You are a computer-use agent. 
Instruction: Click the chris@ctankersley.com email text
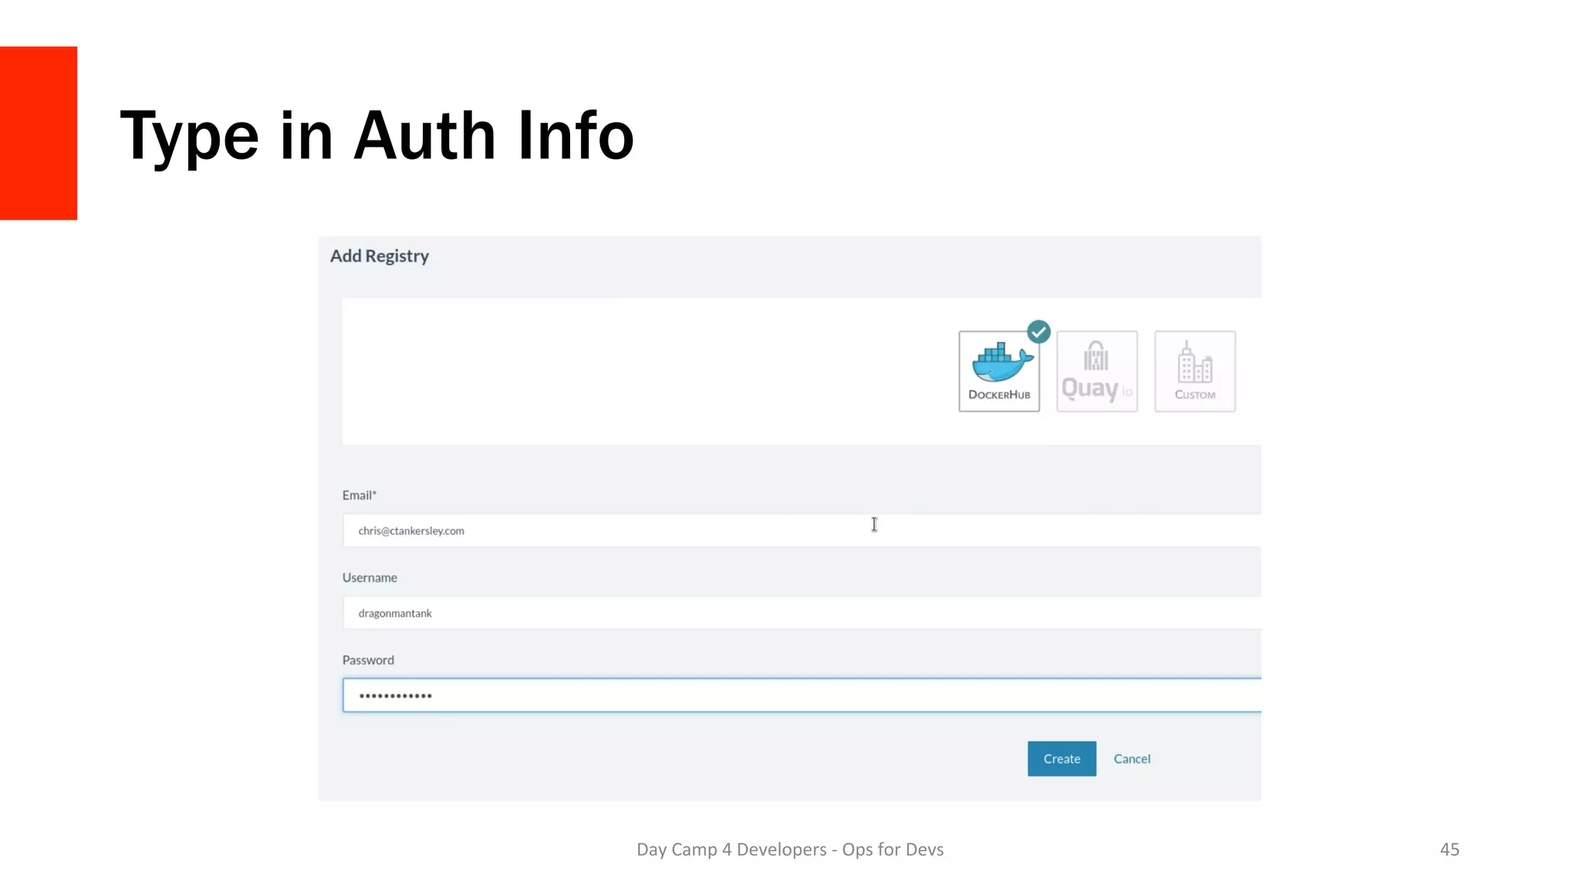[411, 531]
